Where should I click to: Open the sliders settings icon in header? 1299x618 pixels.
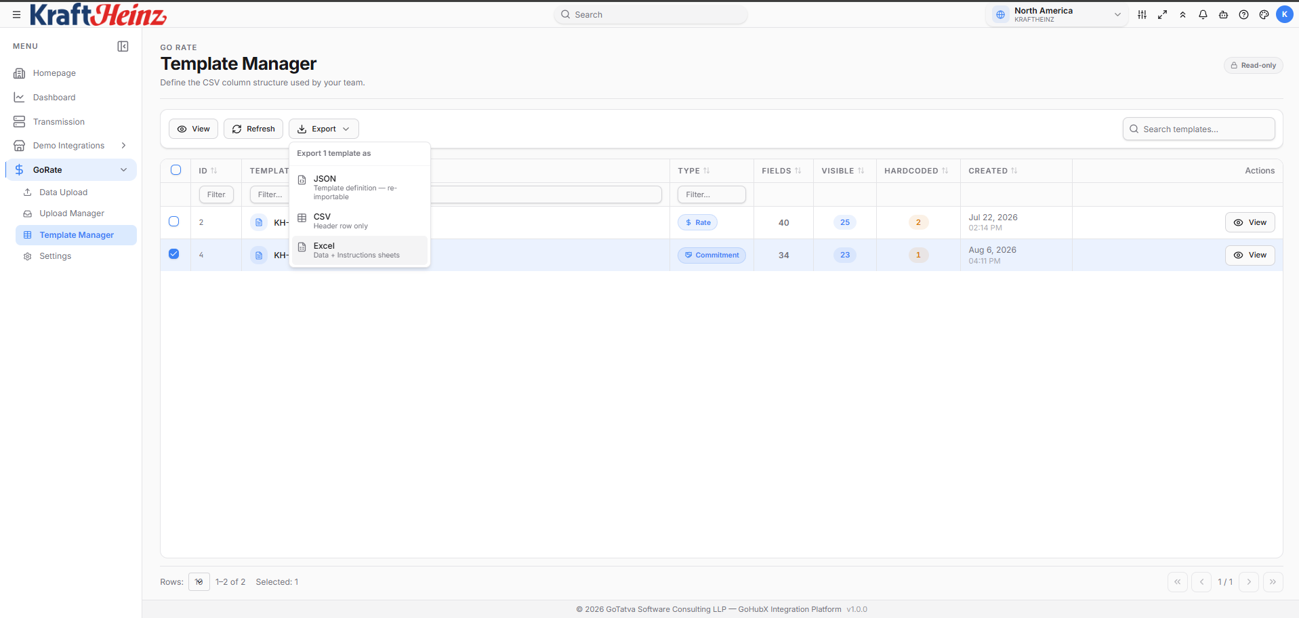[1142, 14]
